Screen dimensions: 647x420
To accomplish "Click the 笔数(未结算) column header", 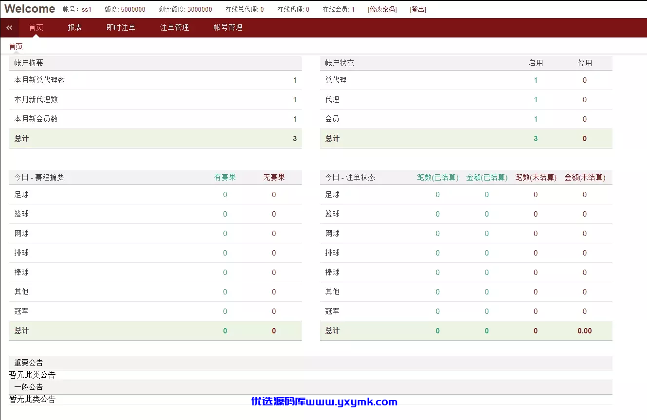I will point(536,178).
